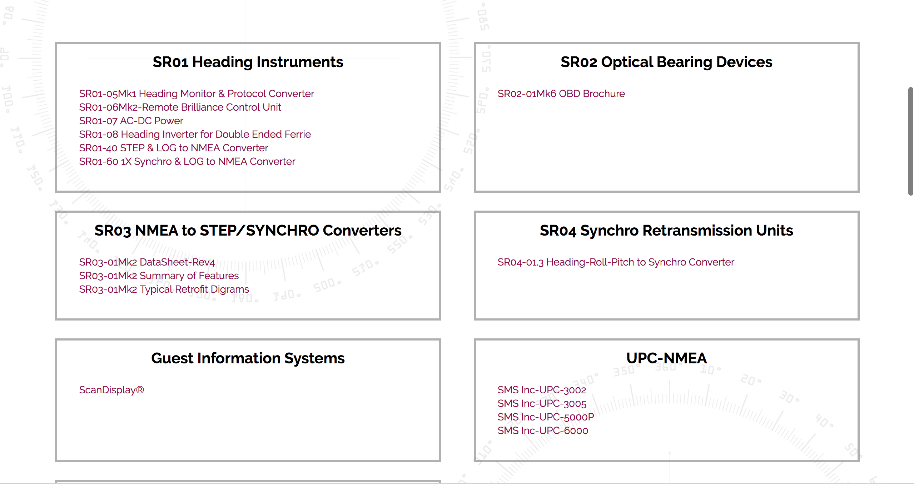Select the SMS Inc-UPC-3005 link
The width and height of the screenshot is (914, 484).
point(542,403)
